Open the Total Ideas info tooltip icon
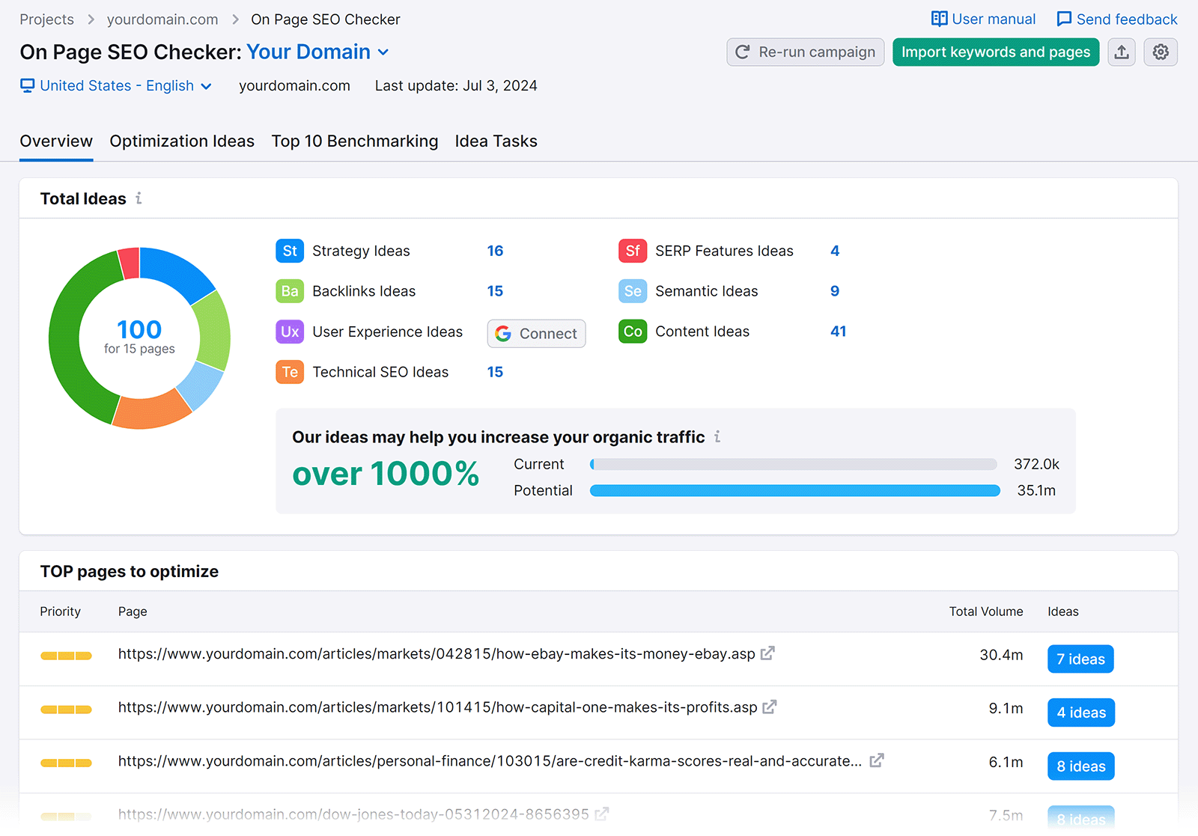The image size is (1198, 836). coord(139,198)
